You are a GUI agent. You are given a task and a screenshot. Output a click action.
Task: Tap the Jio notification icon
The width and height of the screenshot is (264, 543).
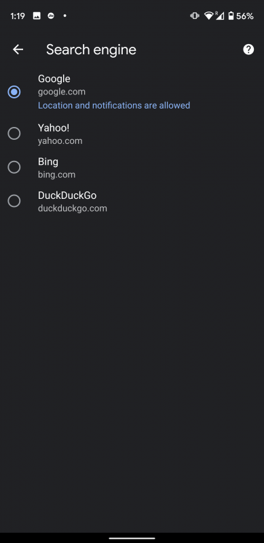tap(51, 16)
